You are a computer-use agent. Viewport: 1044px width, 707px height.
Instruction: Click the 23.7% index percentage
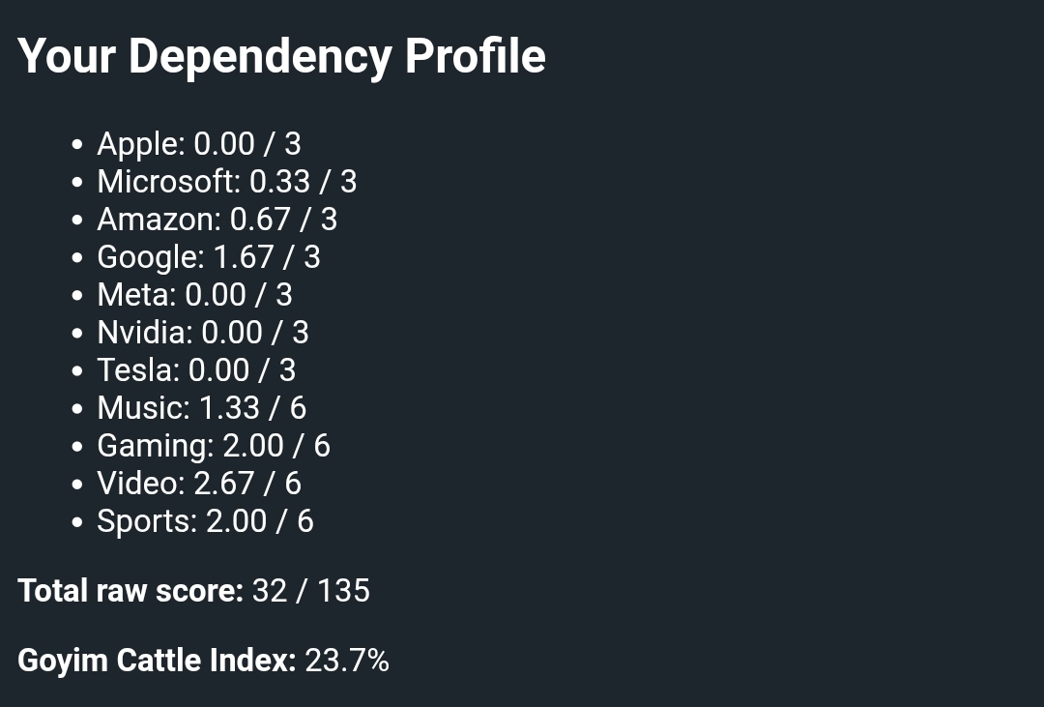[x=347, y=661]
